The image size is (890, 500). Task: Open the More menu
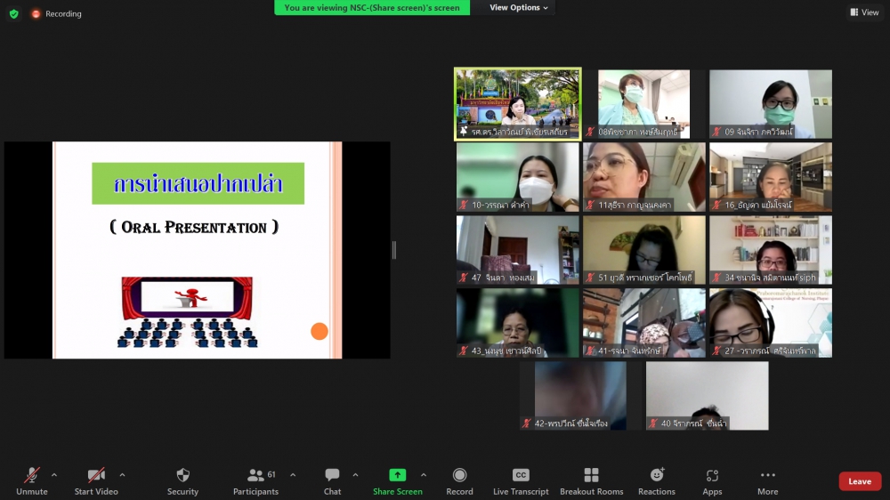(767, 476)
